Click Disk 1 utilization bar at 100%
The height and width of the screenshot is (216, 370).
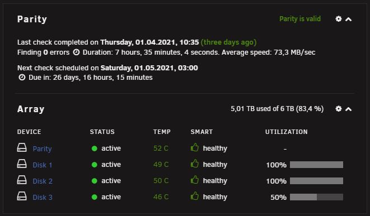click(x=316, y=165)
